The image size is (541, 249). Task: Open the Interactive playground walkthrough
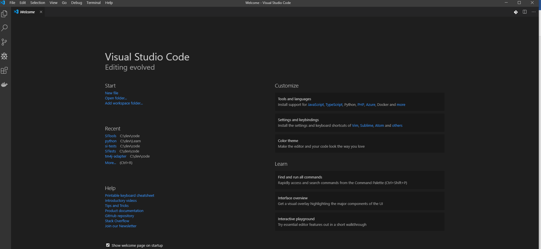point(360,222)
